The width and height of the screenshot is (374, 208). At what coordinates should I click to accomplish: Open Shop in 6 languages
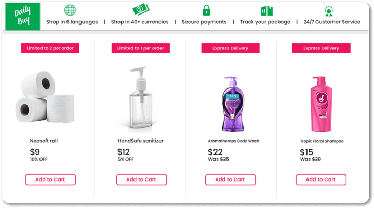point(72,22)
